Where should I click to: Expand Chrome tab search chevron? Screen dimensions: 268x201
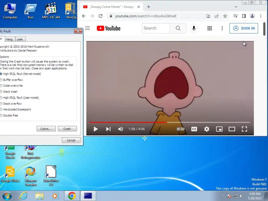(236, 7)
